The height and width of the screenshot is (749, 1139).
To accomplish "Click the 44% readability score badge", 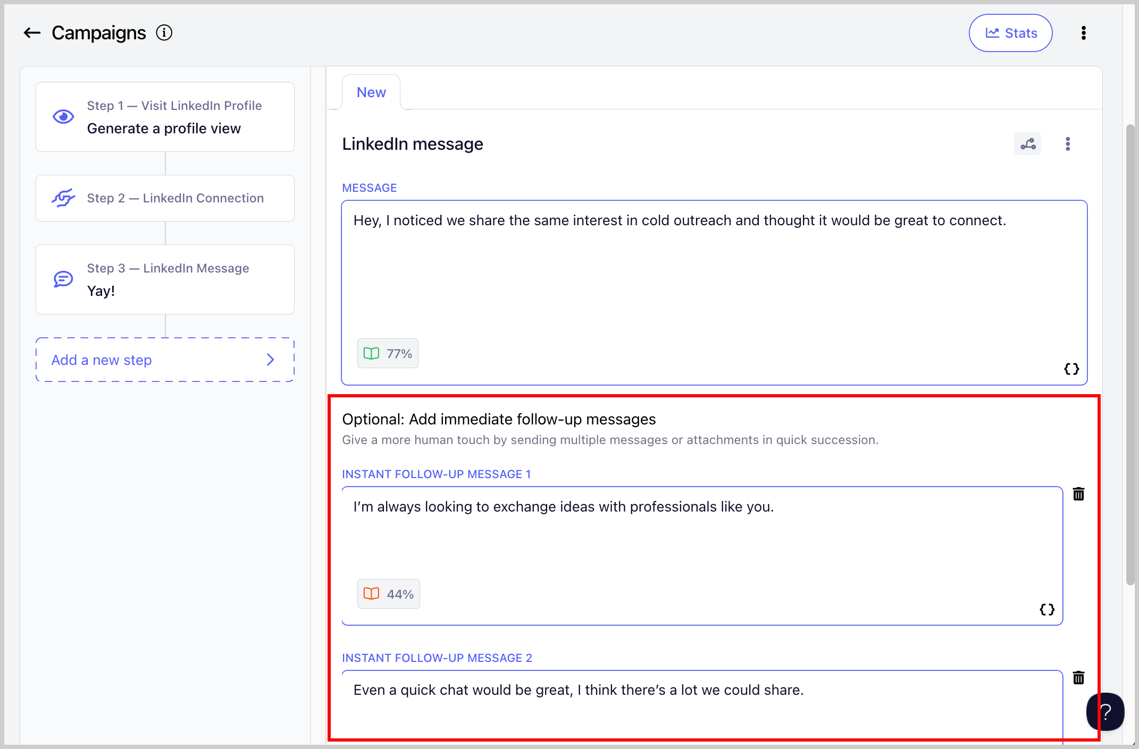I will click(388, 594).
